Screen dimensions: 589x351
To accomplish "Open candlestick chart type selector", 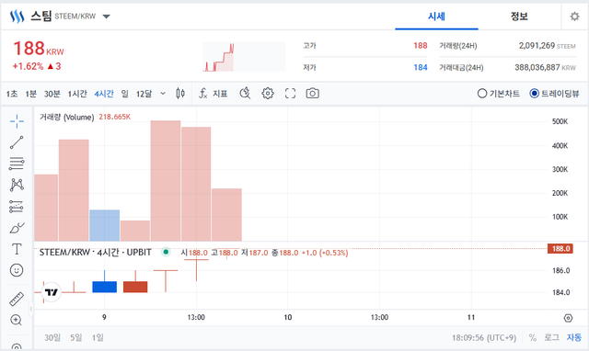I will coord(180,94).
